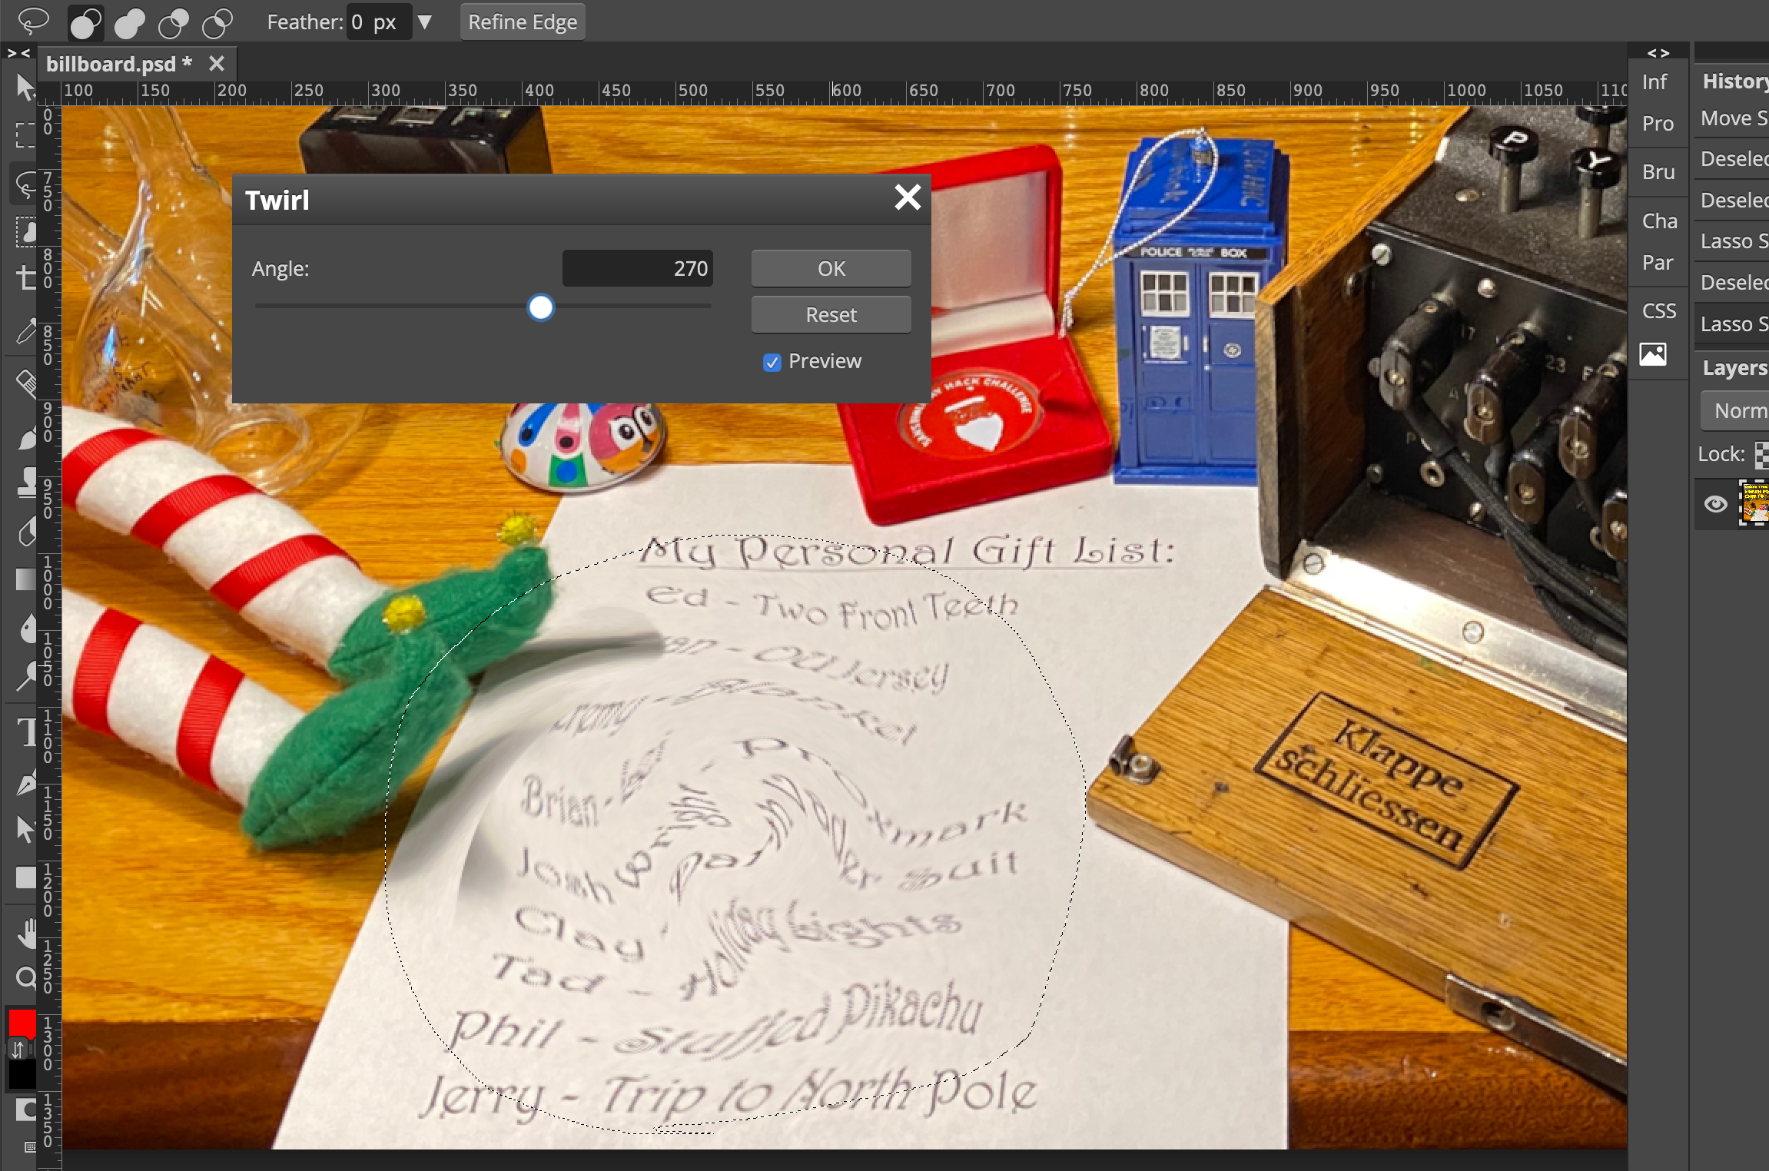This screenshot has height=1171, width=1769.
Task: Open the Feather value dropdown arrow
Action: tap(424, 22)
